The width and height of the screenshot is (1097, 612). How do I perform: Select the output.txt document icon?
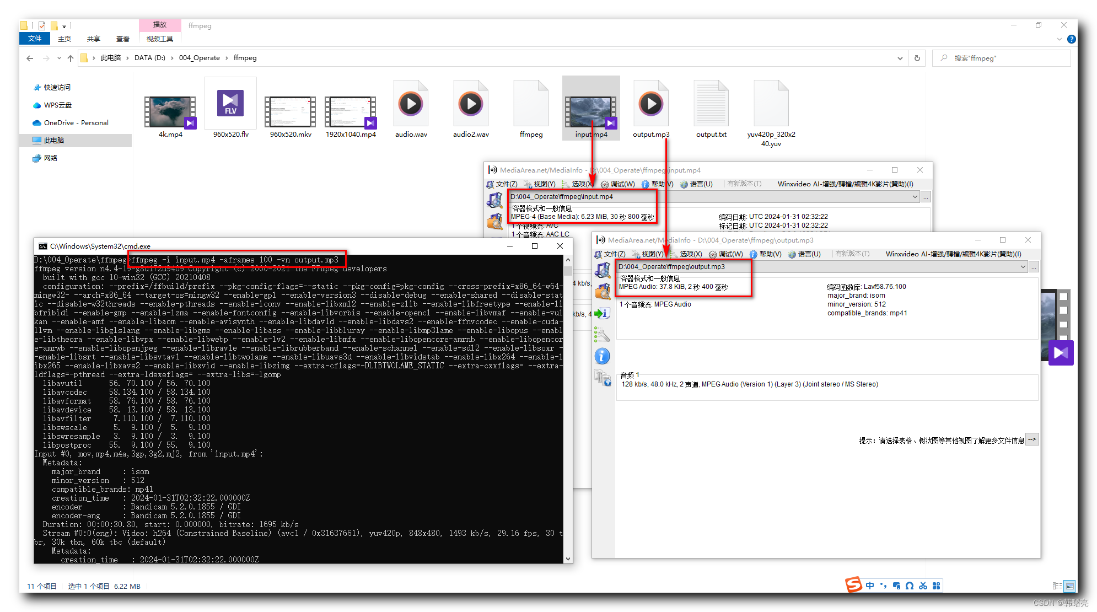711,104
